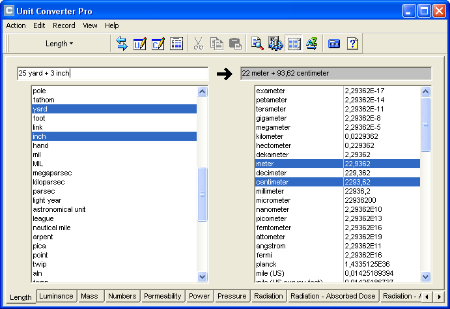Select the Mass tab
This screenshot has width=450, height=309.
(x=89, y=296)
